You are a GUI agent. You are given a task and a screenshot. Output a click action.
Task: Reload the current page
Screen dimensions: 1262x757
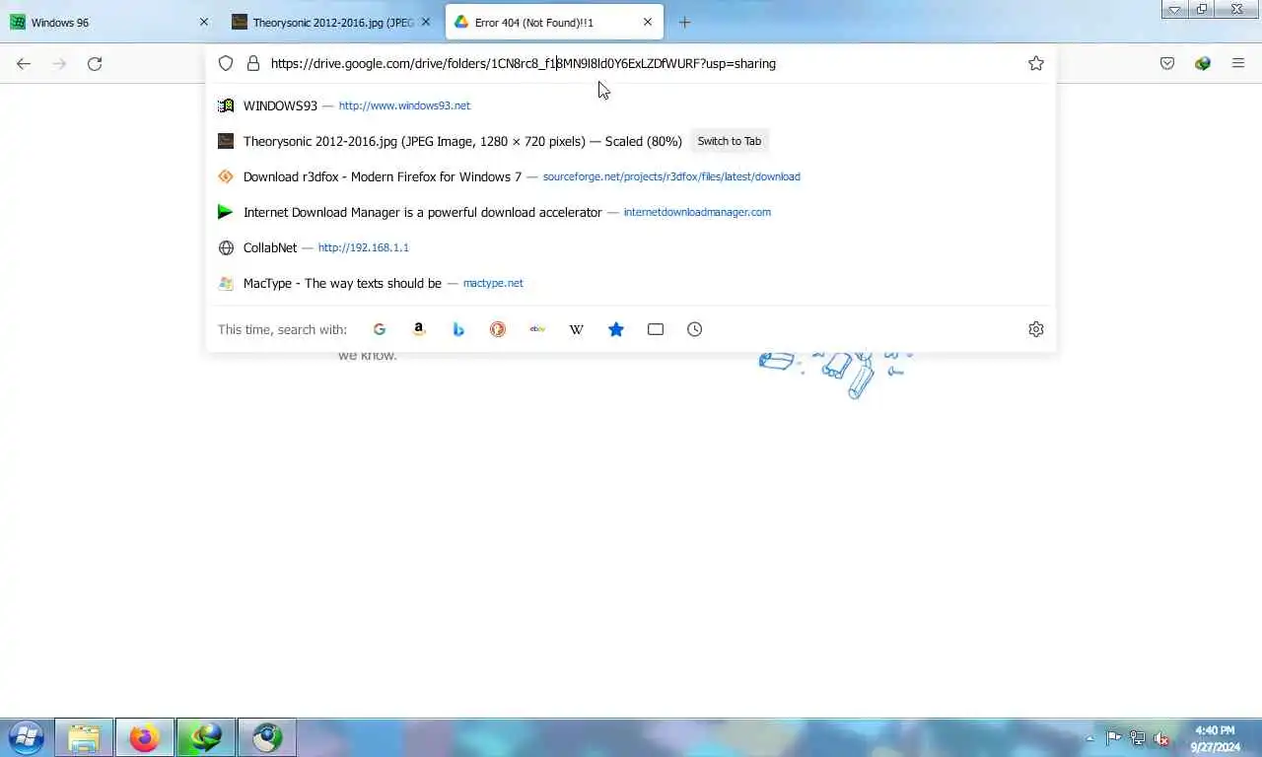click(95, 63)
